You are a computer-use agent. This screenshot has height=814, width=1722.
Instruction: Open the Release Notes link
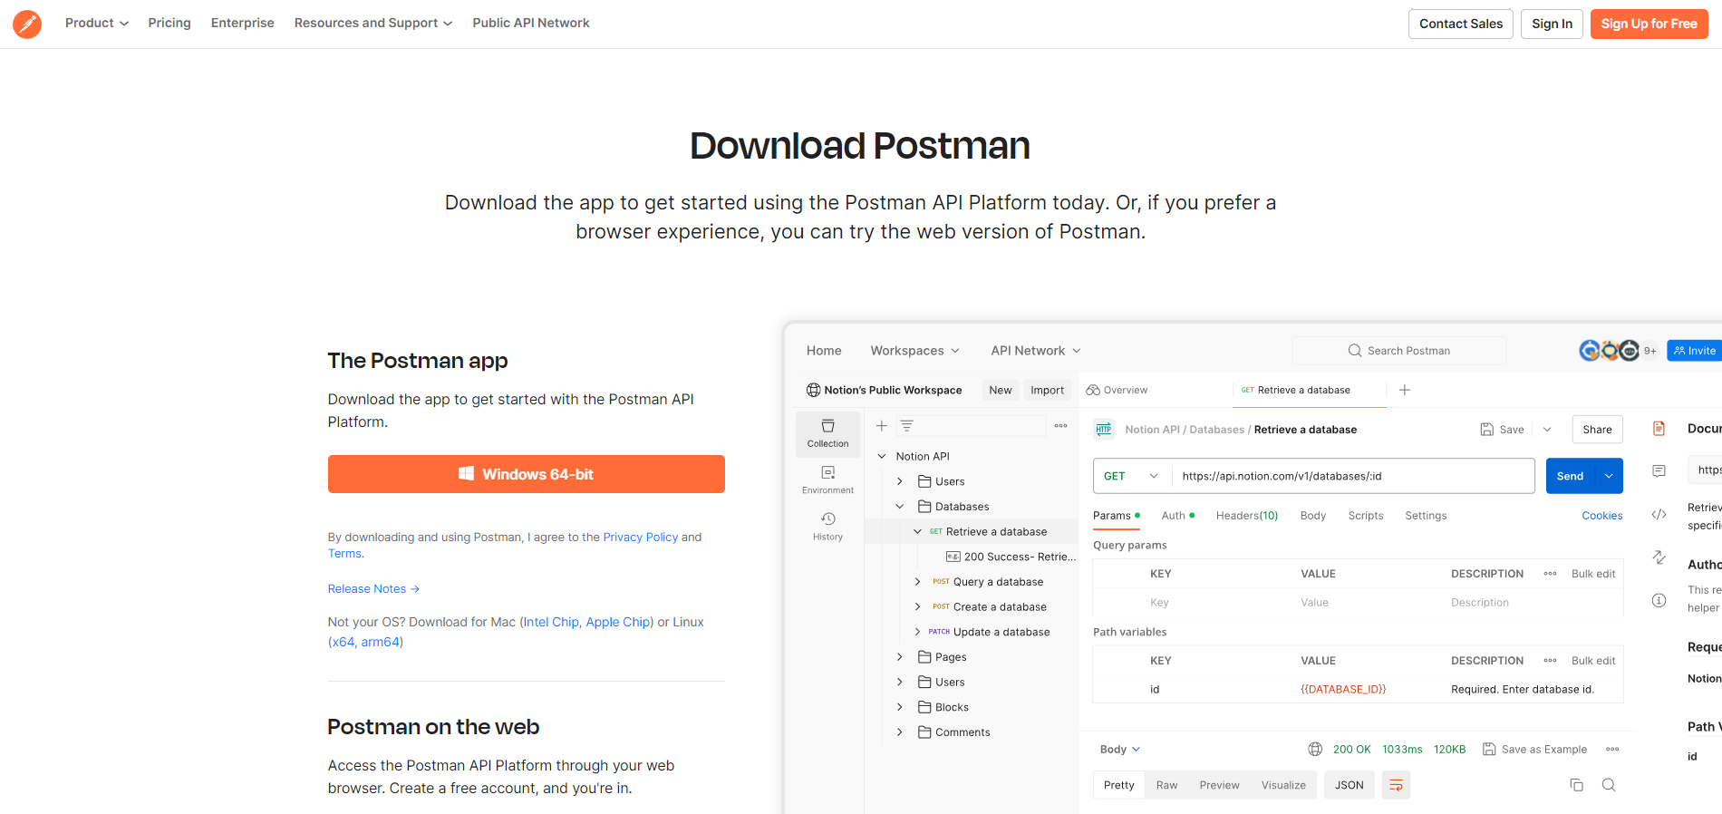(373, 589)
